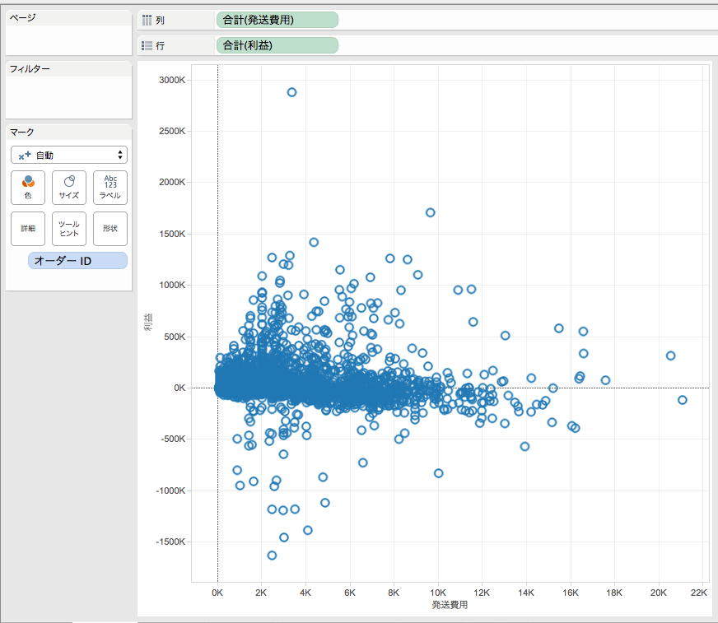Open the 自動 mark type dropdown
The image size is (718, 623).
69,156
